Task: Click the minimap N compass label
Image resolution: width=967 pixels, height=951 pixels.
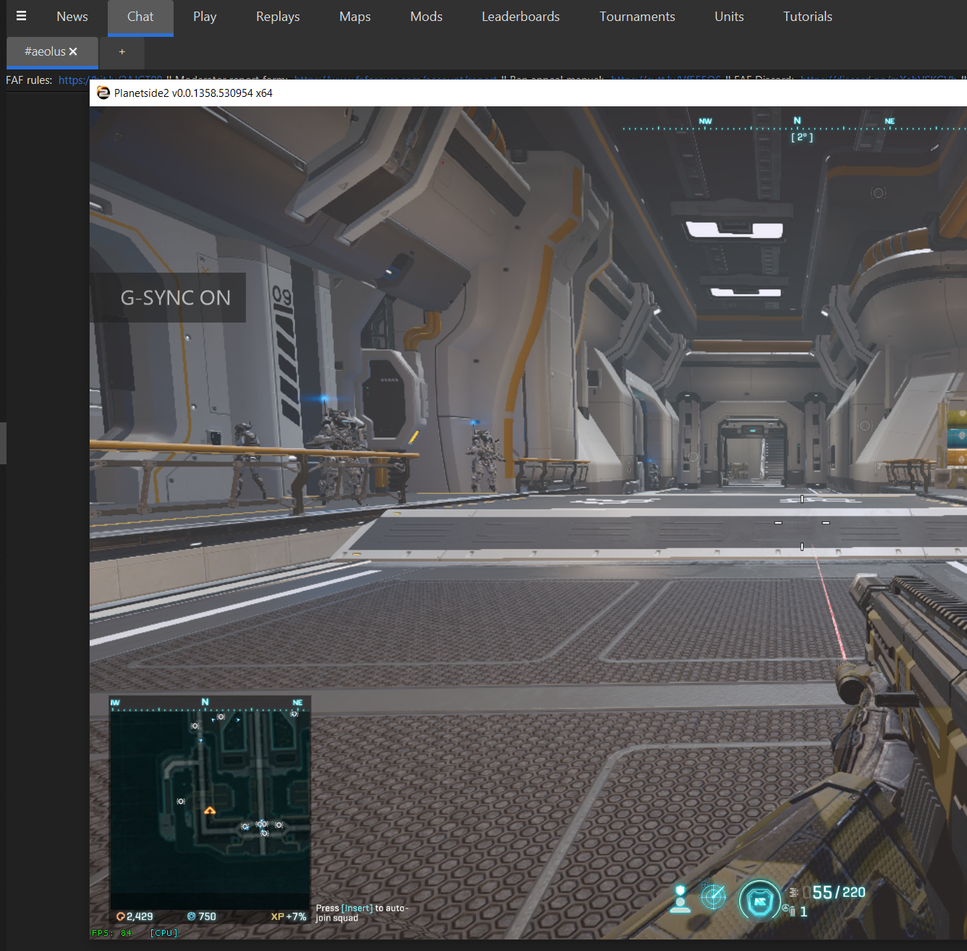Action: [x=205, y=701]
